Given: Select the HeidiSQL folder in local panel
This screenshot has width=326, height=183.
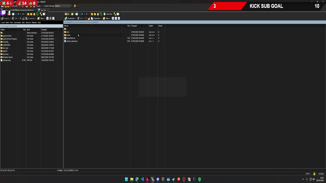Looking at the screenshot, I should pyautogui.click(x=5, y=42).
